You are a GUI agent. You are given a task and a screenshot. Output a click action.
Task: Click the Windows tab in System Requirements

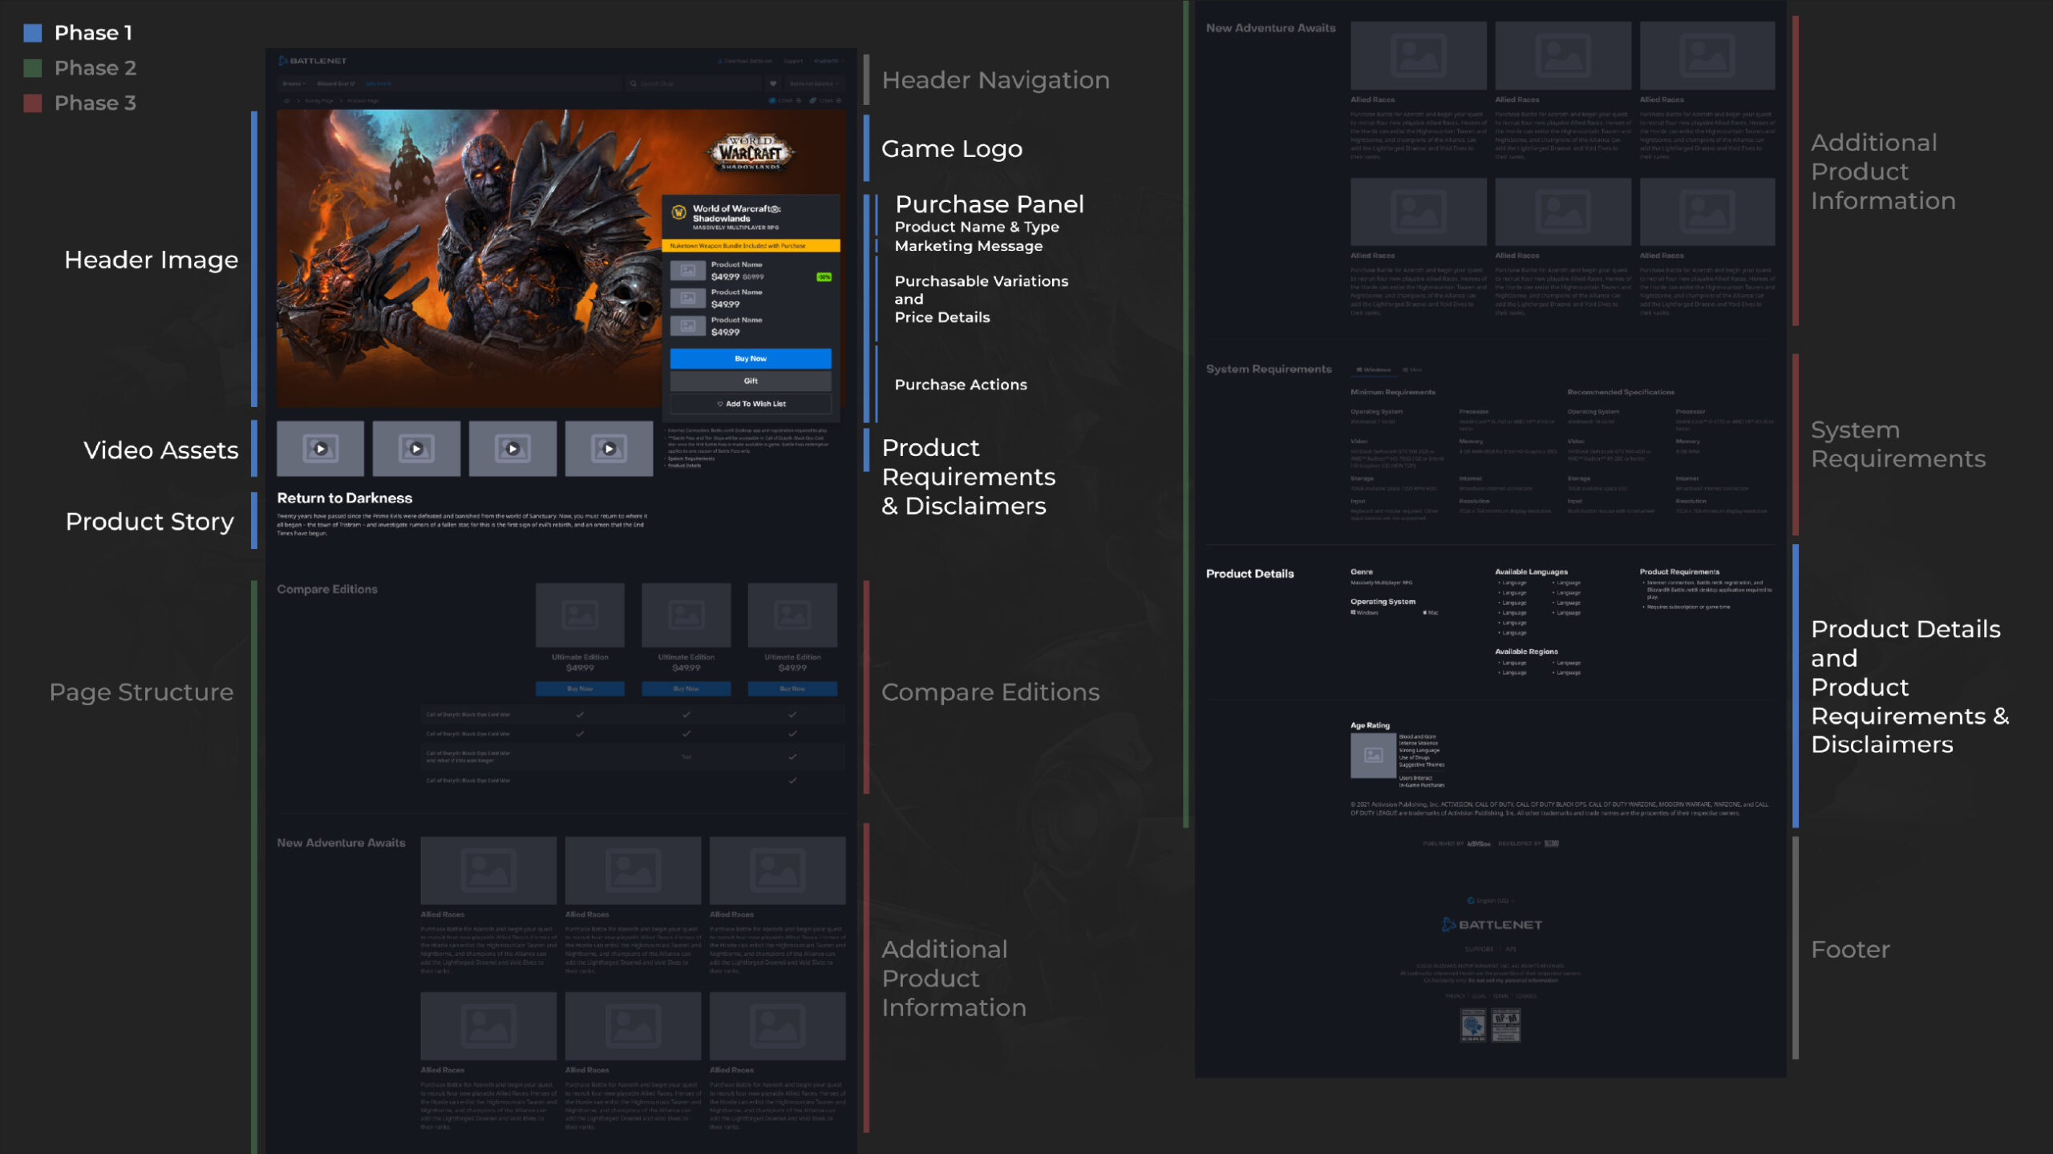click(1374, 369)
